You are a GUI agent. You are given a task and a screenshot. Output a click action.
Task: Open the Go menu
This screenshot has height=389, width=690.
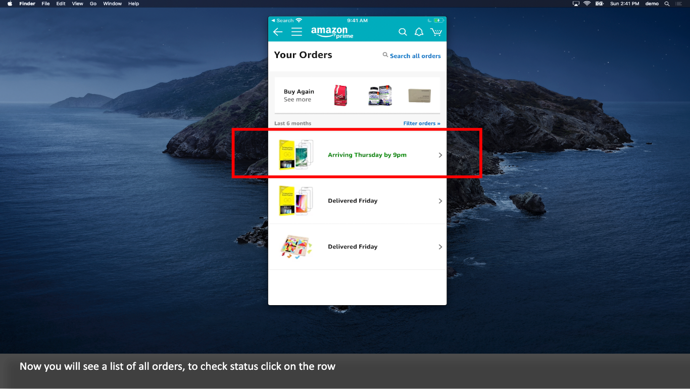93,4
